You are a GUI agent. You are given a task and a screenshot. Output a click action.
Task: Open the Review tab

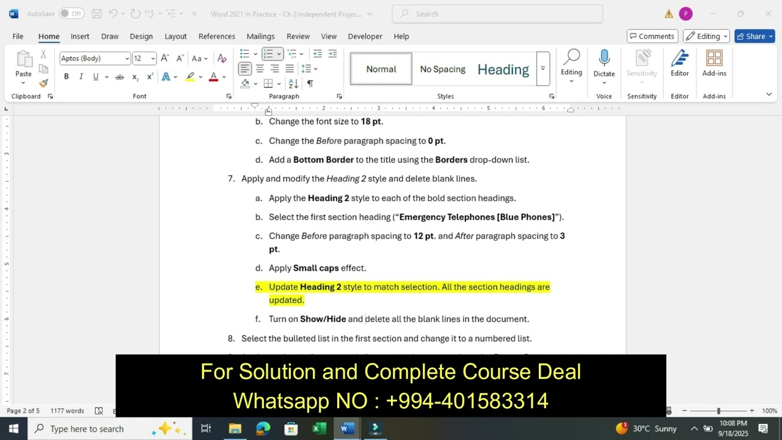(298, 36)
